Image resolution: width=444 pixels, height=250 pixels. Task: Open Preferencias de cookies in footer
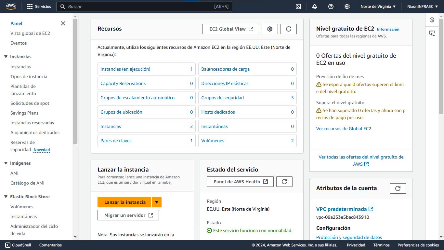[418, 245]
